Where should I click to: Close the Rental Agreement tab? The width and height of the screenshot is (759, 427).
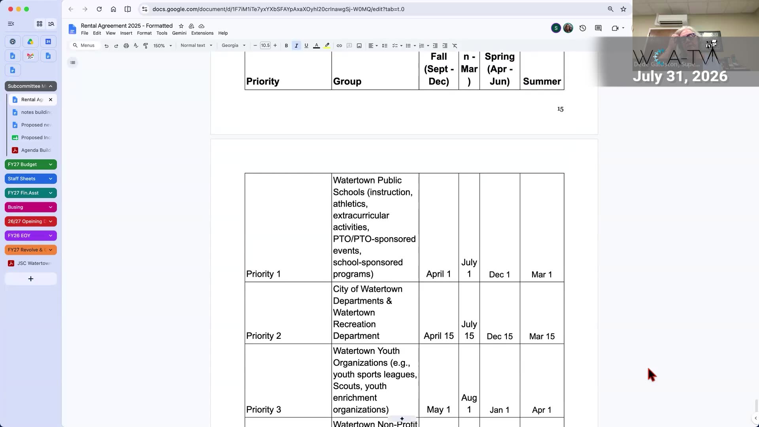[51, 100]
